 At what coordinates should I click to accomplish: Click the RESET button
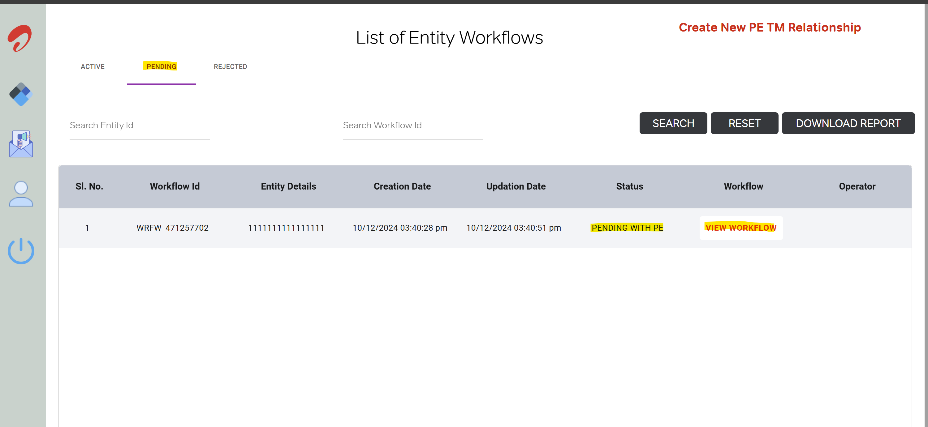745,123
